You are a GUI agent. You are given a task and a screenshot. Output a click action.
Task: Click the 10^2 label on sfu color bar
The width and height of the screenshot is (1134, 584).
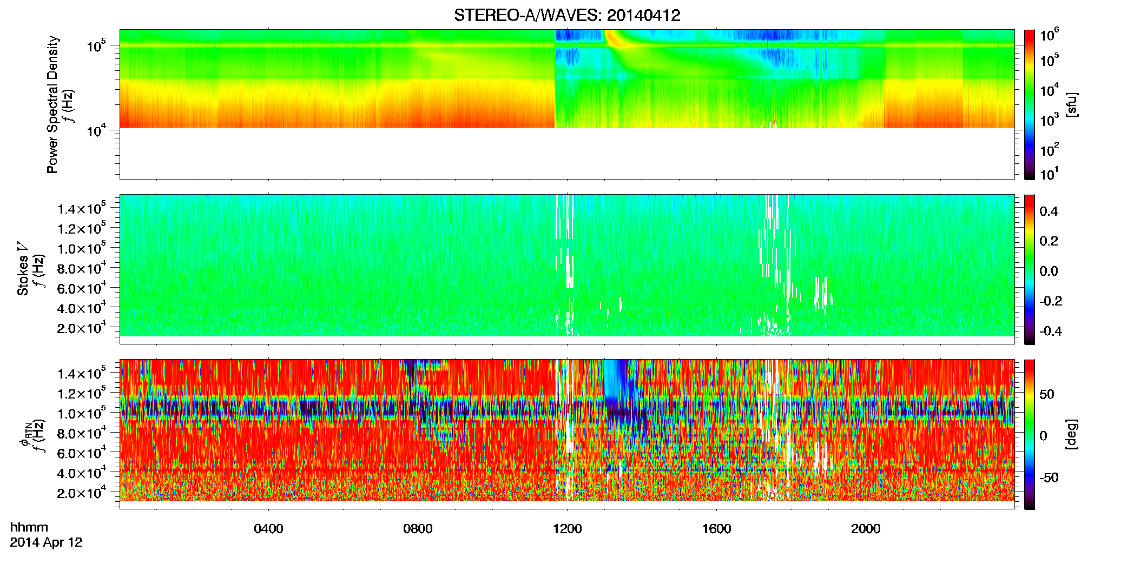pyautogui.click(x=1050, y=149)
